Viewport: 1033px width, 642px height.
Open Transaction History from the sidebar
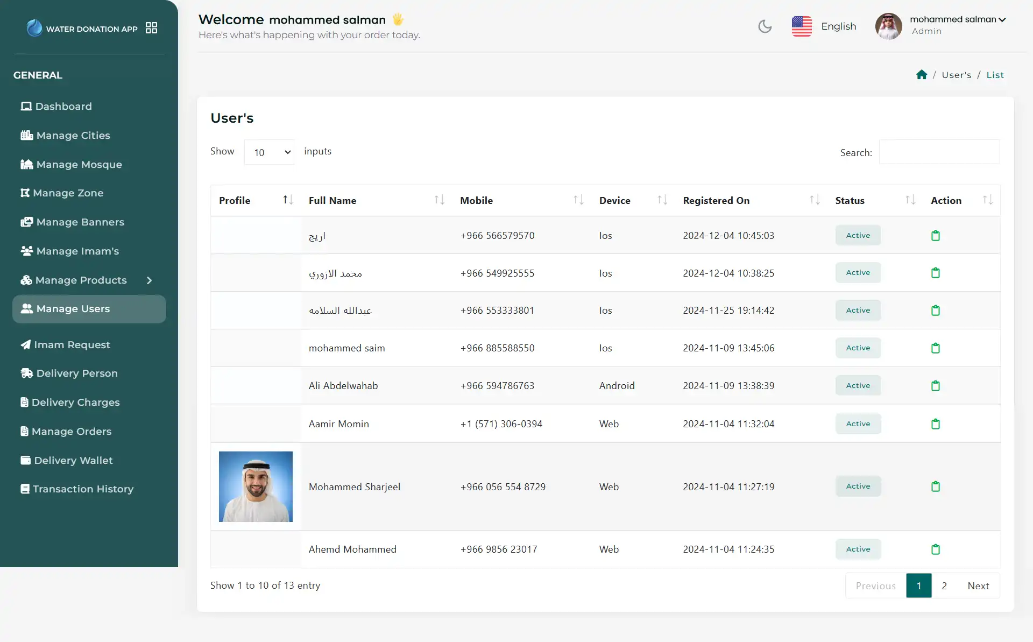pos(82,489)
